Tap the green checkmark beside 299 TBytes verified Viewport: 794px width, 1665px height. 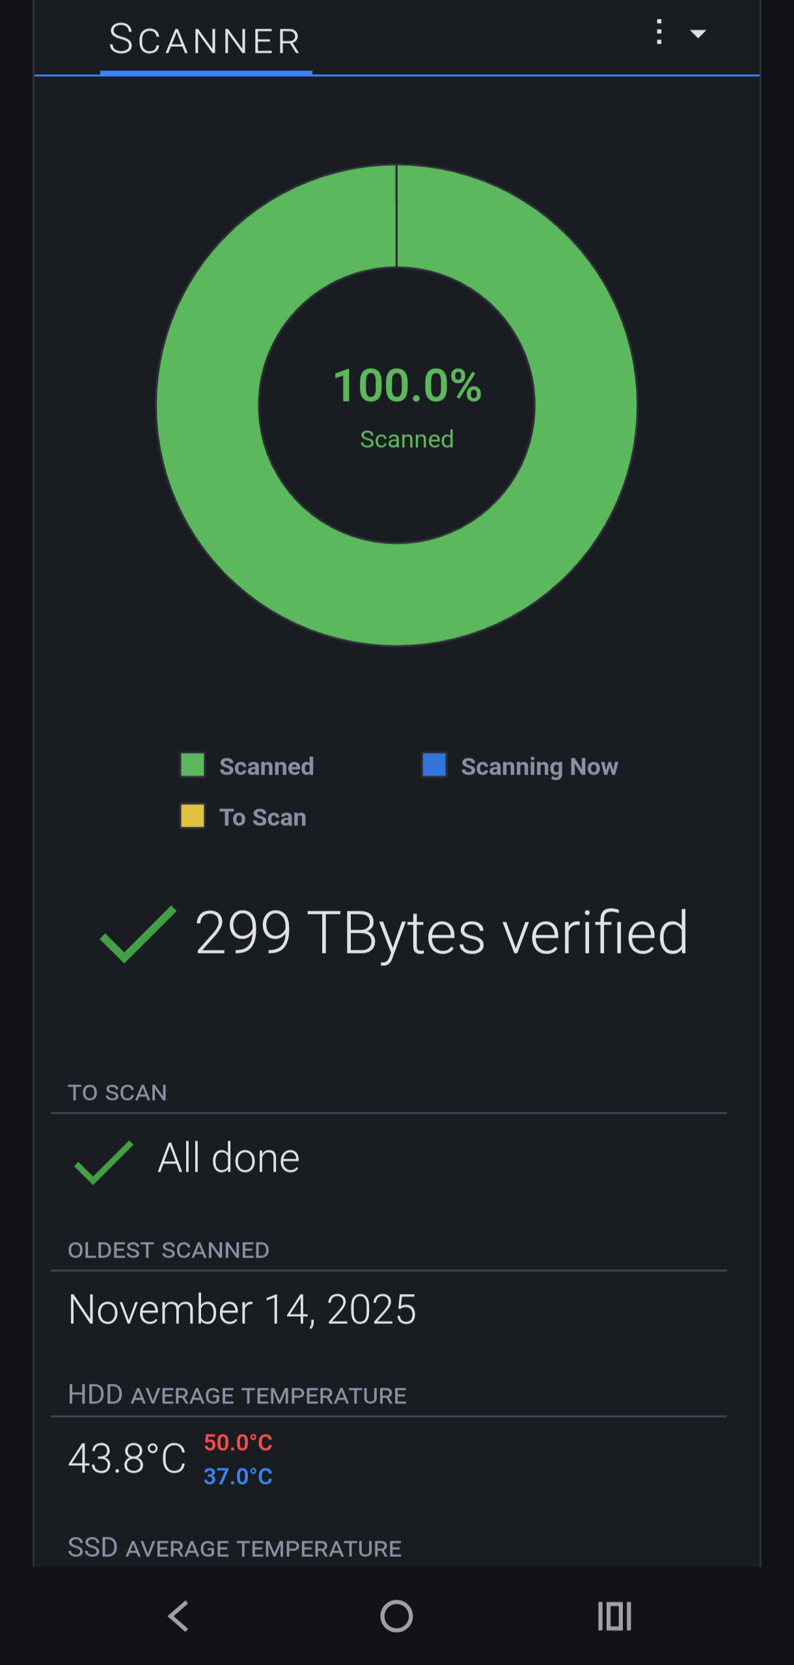[x=138, y=934]
